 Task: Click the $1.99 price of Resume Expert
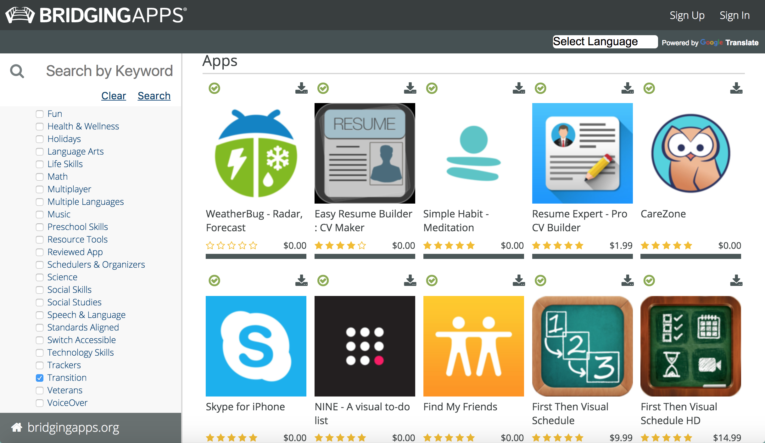(621, 245)
